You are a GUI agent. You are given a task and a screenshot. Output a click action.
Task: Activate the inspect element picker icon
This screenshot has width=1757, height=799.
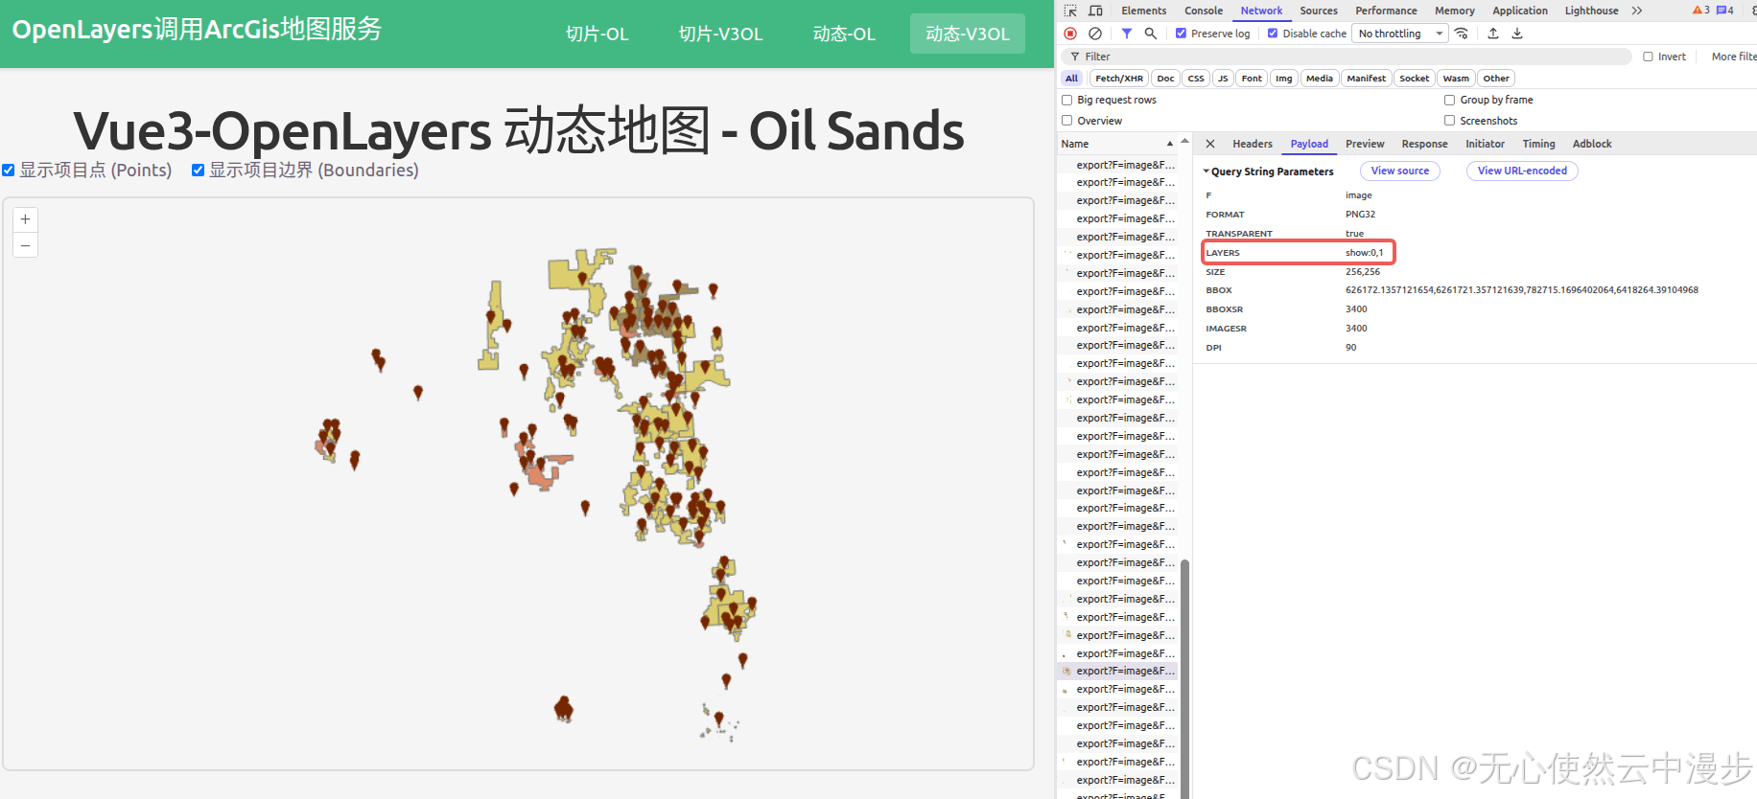(1070, 11)
